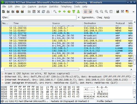This screenshot has width=137, height=104.
Task: Open the View menu
Action: [x=17, y=7]
